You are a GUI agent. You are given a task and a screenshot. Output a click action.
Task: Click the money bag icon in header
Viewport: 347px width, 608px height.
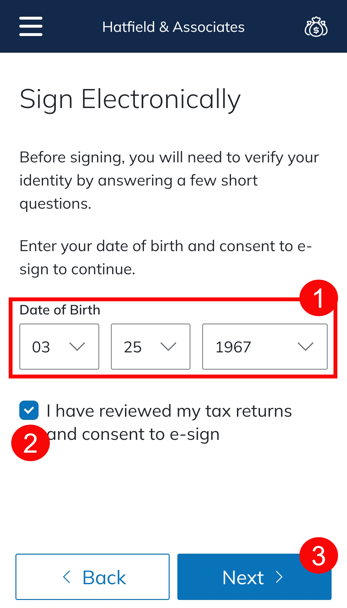[316, 27]
